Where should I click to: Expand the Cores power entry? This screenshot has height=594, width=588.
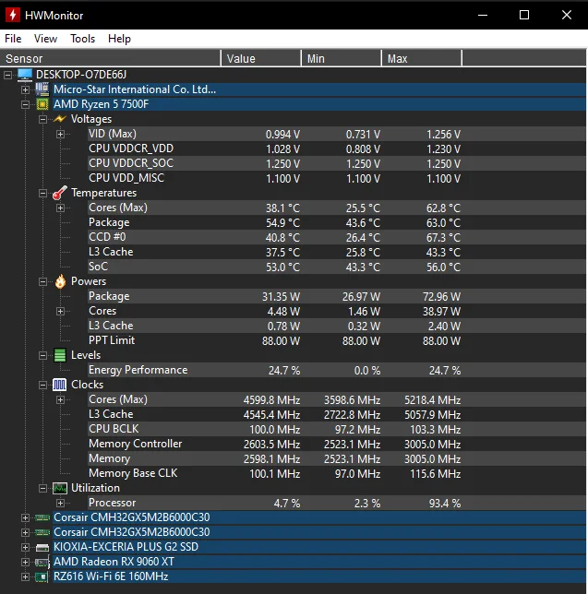[60, 312]
